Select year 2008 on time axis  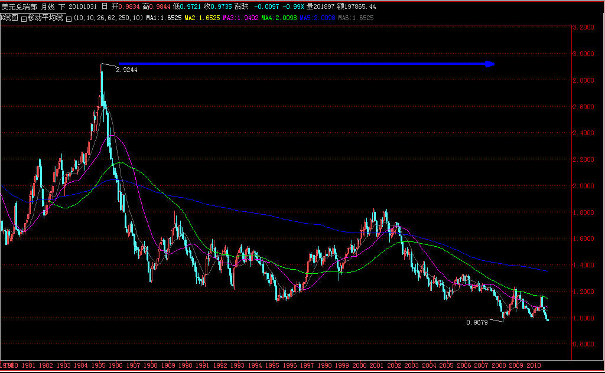[499, 365]
